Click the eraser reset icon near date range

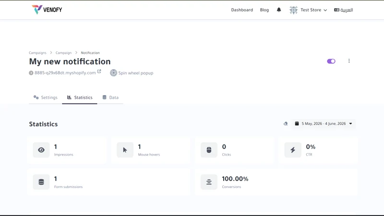[x=286, y=124]
